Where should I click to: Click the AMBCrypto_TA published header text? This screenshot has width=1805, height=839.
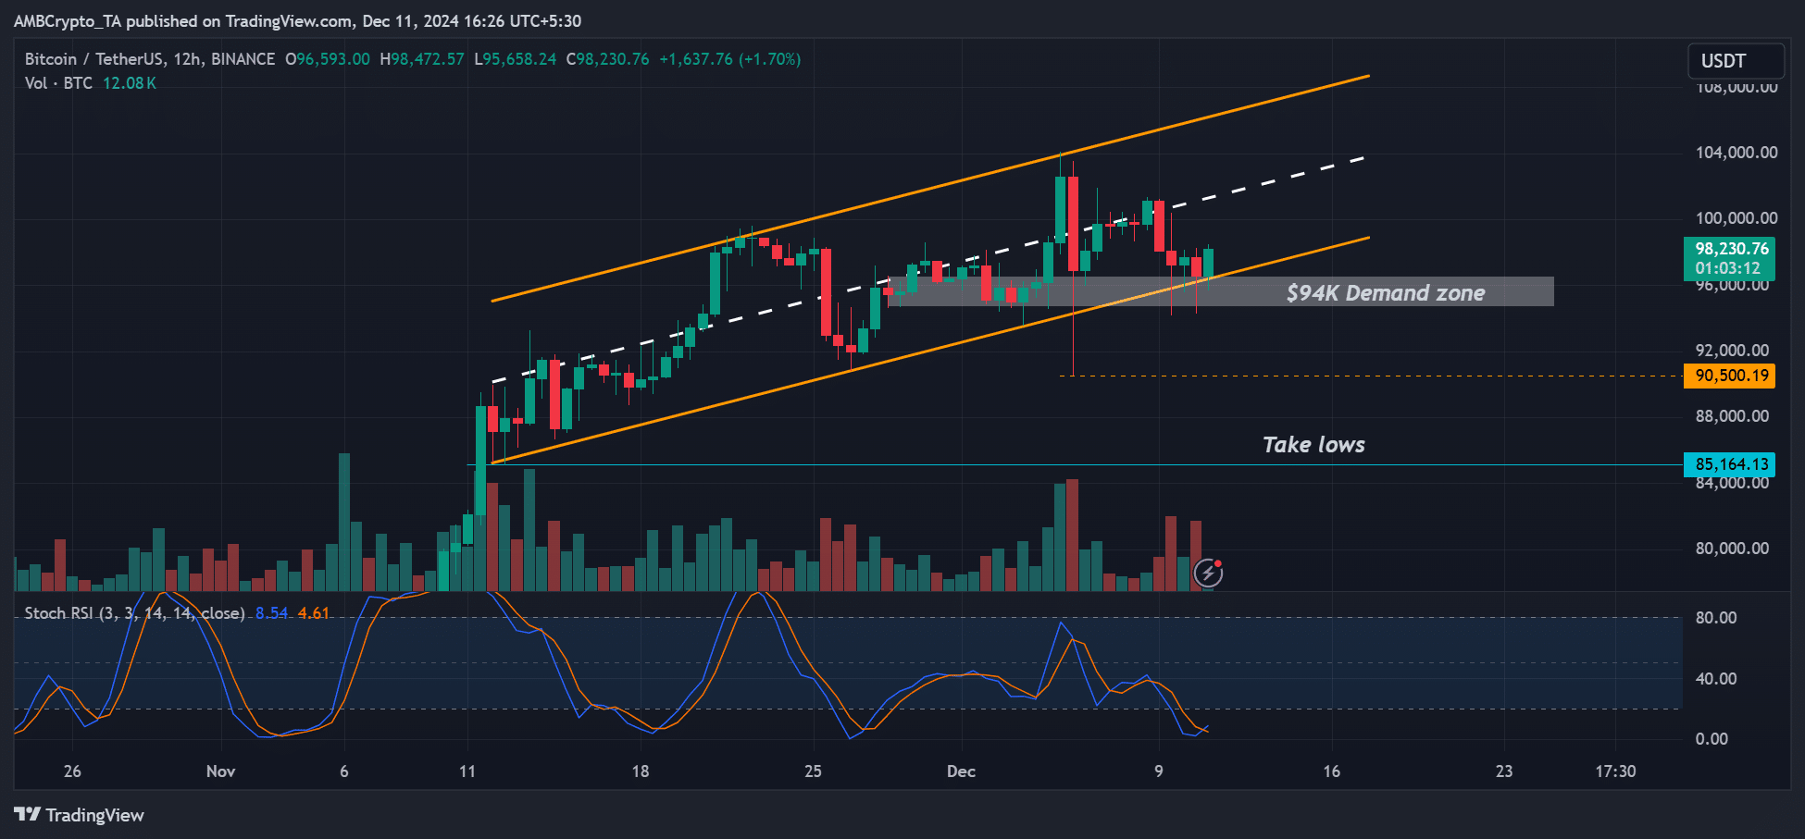pos(297,21)
